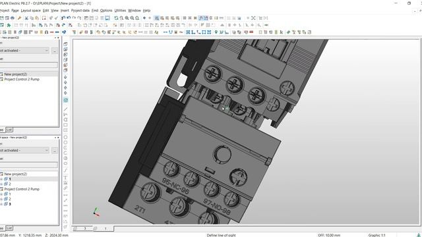Click the 97-NO-98 terminal label on the model
The height and width of the screenshot is (237, 422).
pos(217,207)
